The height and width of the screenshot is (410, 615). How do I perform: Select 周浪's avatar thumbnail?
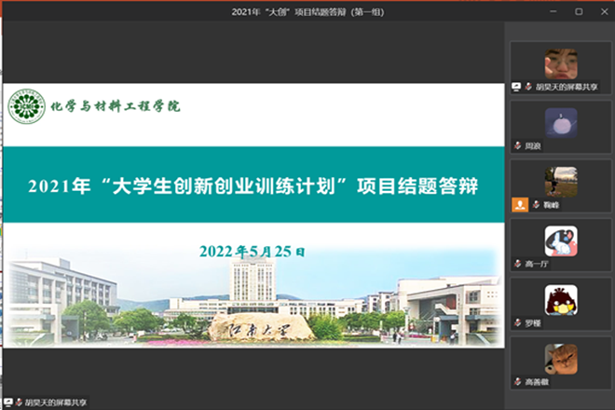coord(560,122)
